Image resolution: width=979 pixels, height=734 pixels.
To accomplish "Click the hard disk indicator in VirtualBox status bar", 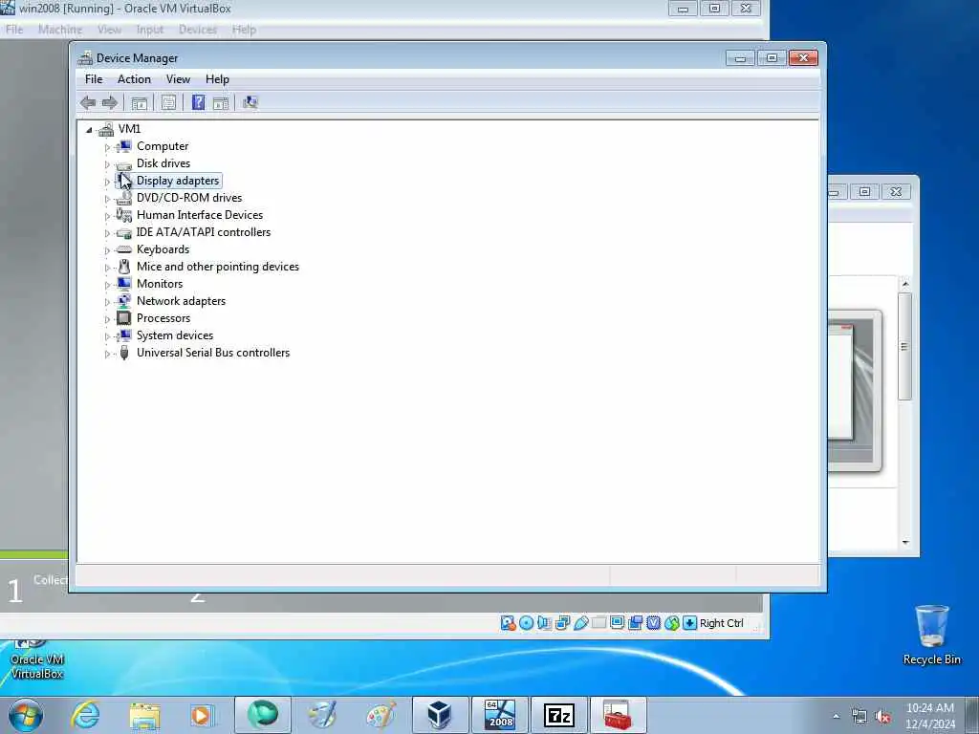I will click(508, 623).
